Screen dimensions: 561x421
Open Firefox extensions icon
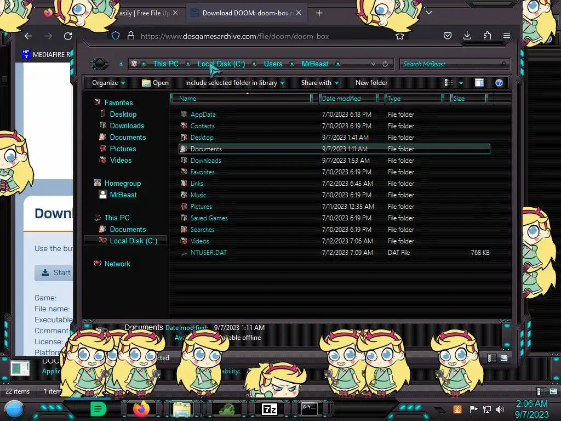(487, 36)
